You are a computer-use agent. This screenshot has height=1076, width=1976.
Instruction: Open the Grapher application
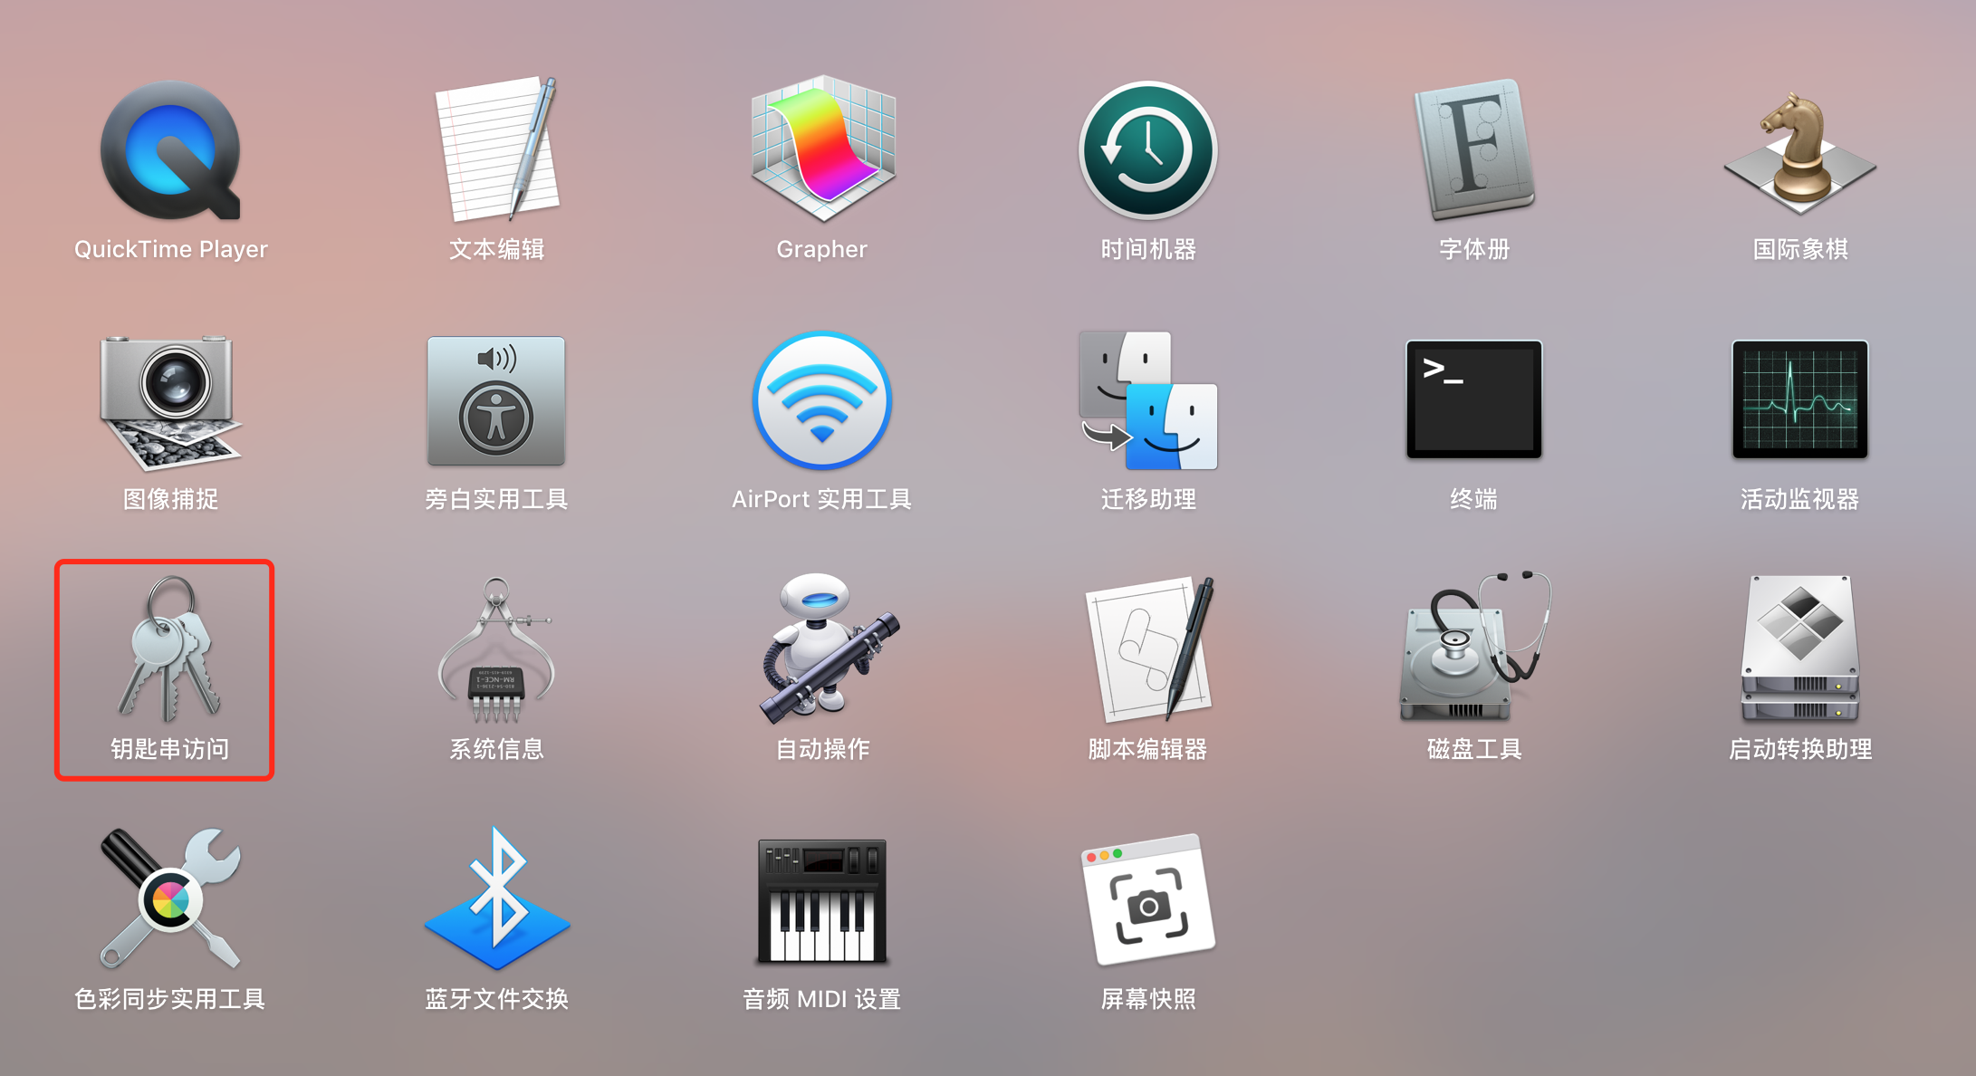coord(822,149)
